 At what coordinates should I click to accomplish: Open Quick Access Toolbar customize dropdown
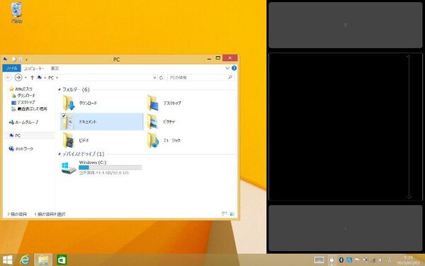[x=26, y=60]
